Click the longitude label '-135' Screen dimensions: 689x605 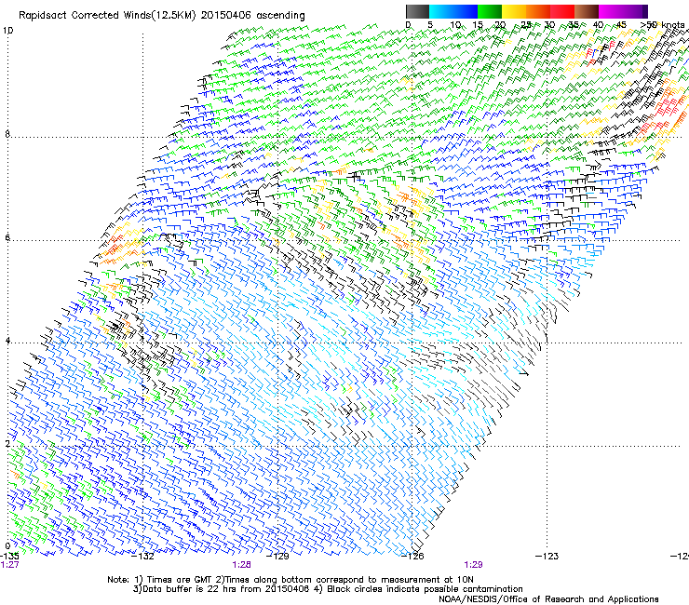coord(9,557)
